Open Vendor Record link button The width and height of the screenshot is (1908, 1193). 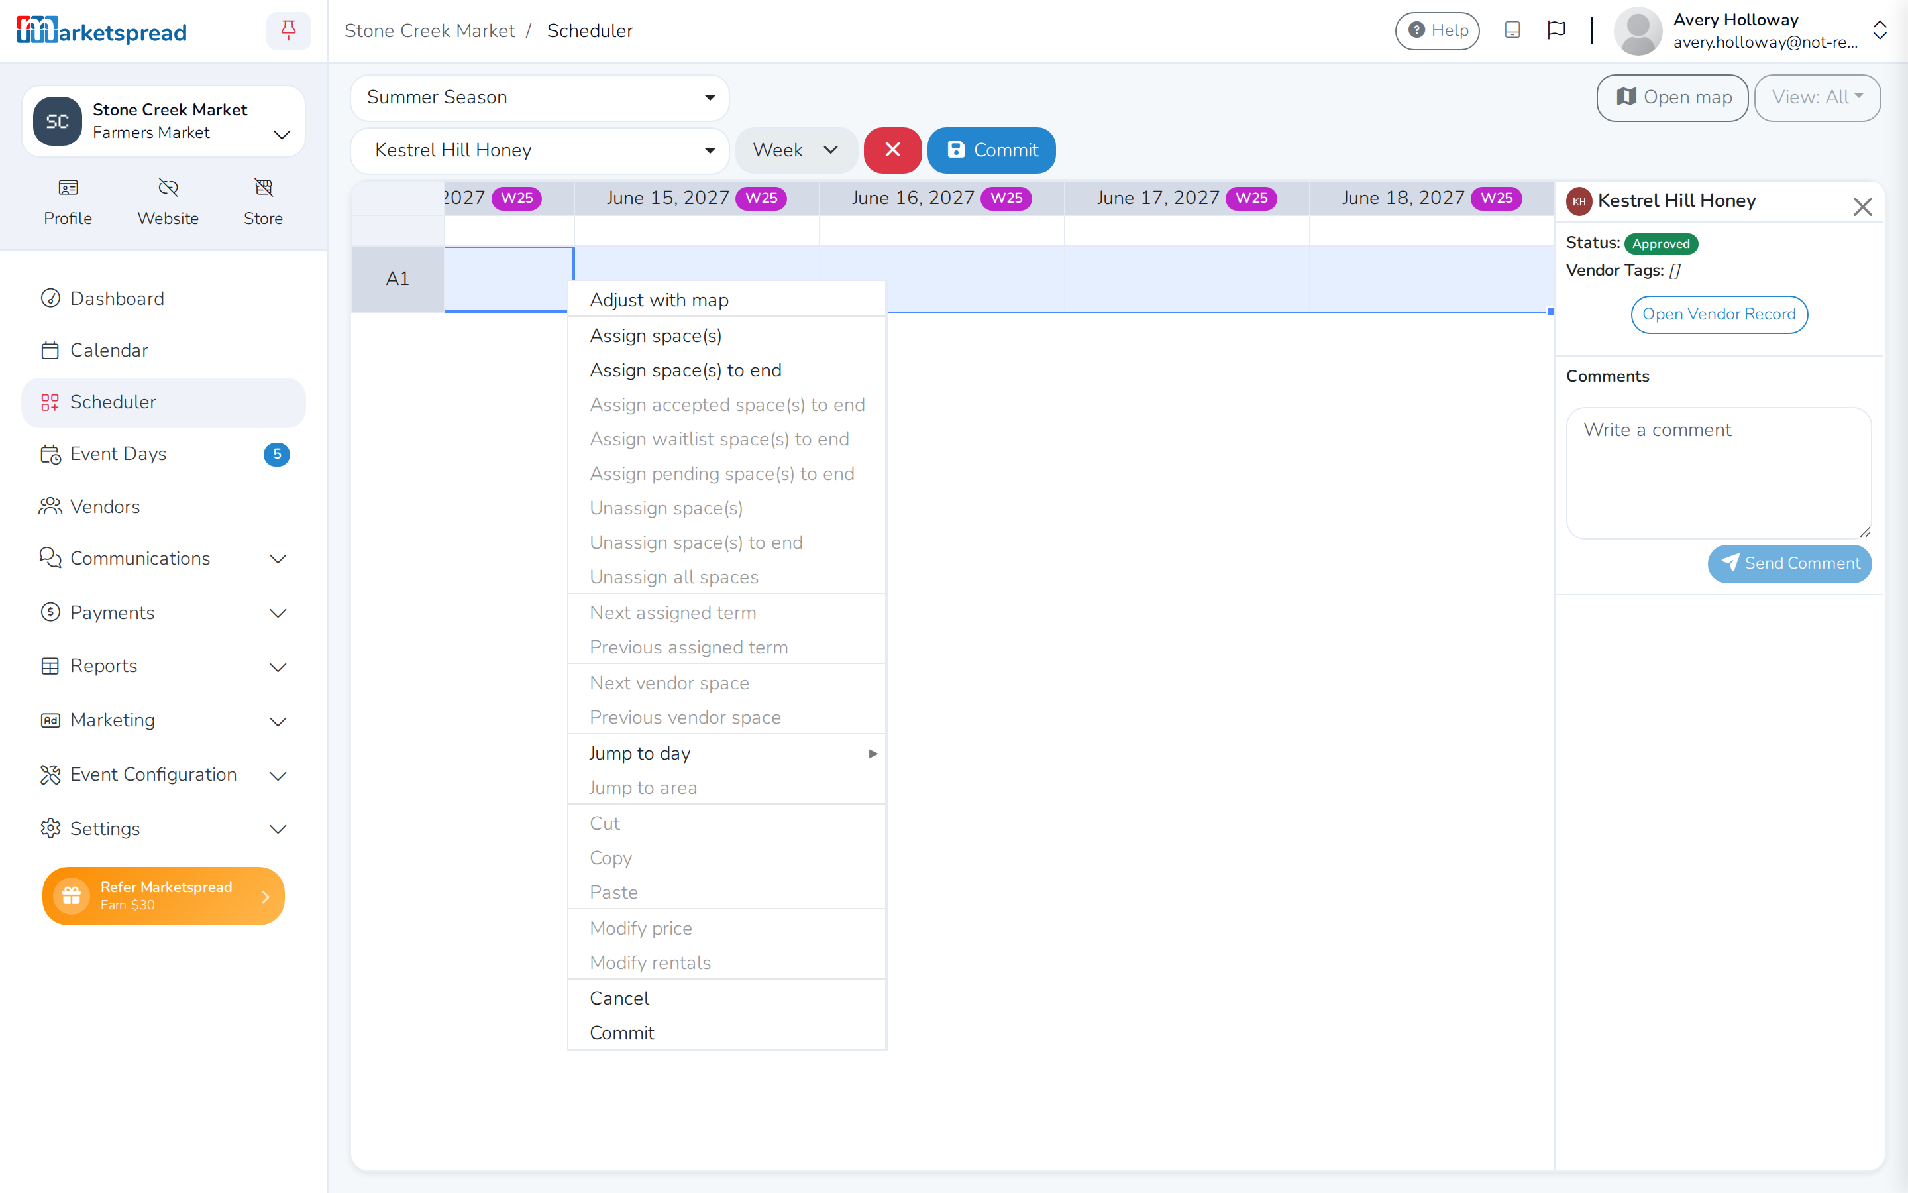tap(1719, 314)
